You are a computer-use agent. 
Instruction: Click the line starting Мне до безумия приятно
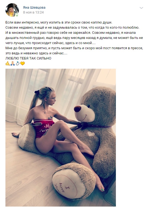[74, 48]
